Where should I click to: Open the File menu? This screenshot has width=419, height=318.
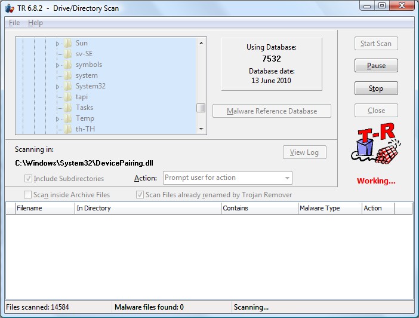point(14,23)
